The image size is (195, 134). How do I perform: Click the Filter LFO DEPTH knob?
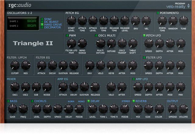click(x=159, y=65)
